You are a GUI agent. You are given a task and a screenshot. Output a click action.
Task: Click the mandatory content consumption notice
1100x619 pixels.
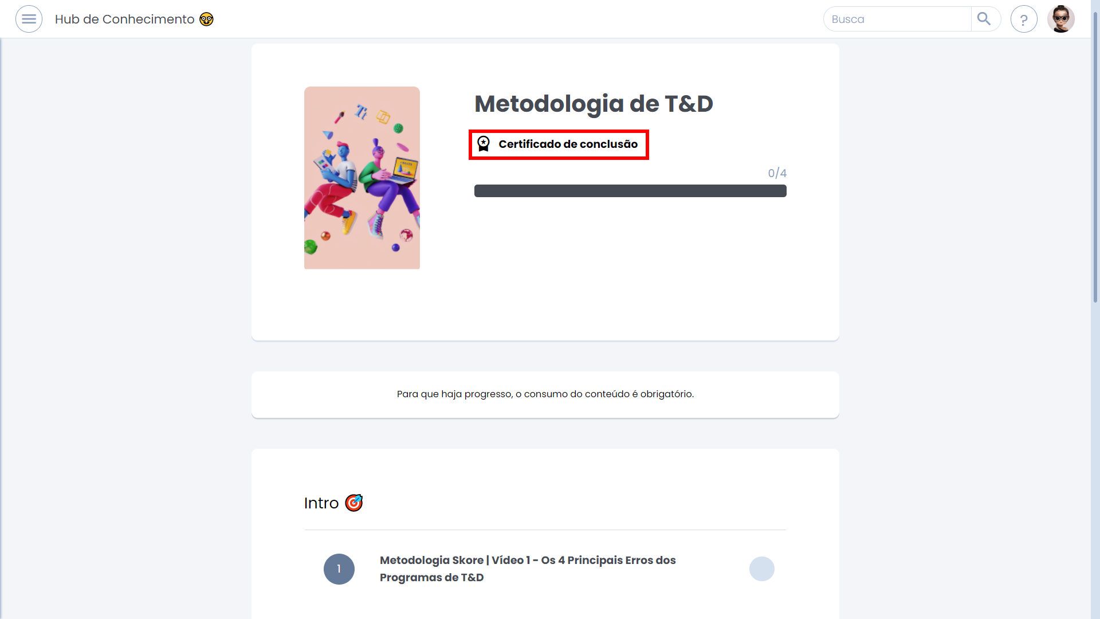[545, 394]
